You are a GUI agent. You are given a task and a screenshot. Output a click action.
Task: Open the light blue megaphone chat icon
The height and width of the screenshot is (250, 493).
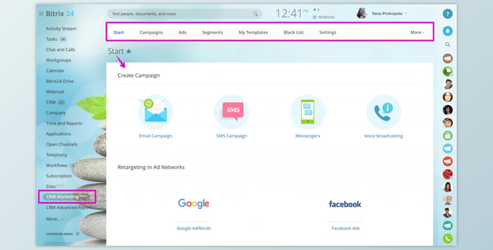(x=448, y=148)
